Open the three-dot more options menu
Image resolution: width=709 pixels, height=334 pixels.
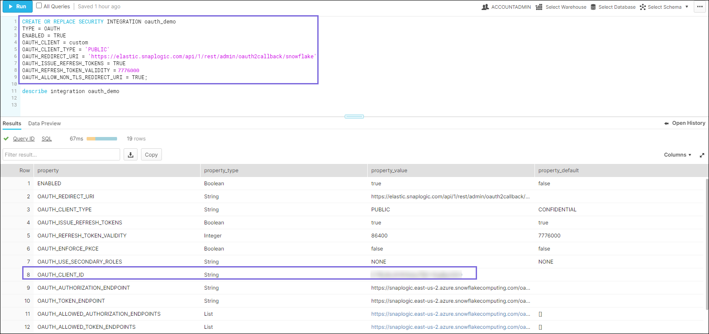click(x=700, y=7)
